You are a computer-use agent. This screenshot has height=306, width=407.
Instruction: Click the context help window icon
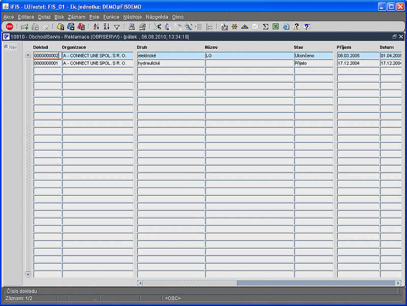click(307, 26)
